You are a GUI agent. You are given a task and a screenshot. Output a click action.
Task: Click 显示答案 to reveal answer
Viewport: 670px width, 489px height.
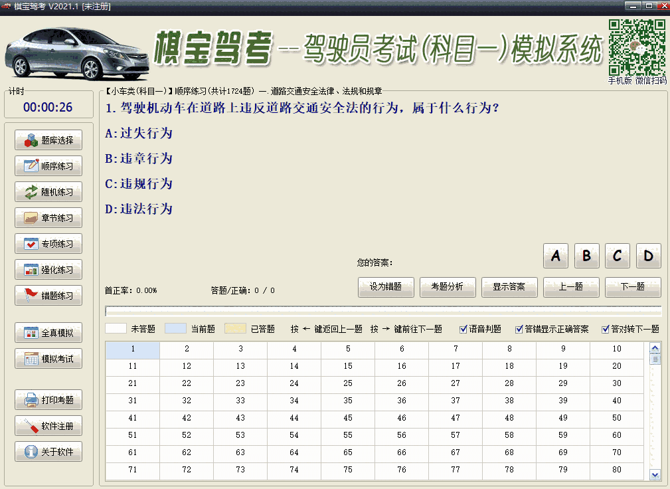point(509,287)
